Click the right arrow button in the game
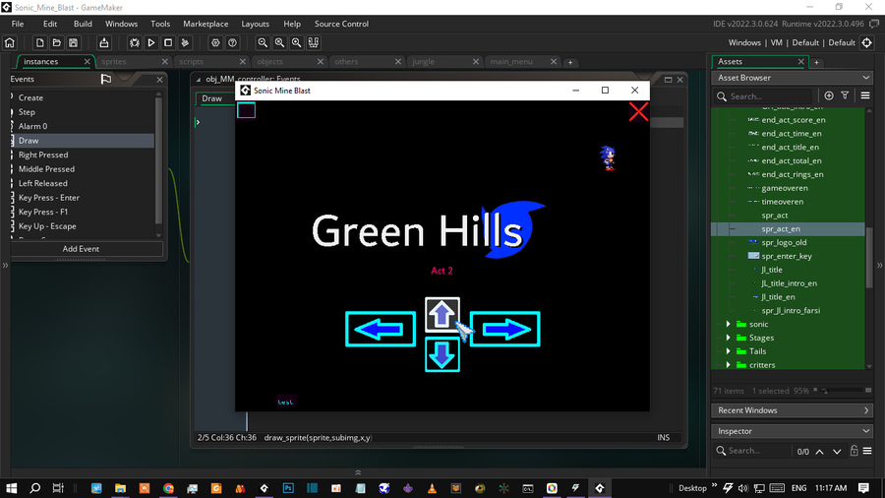Screen dimensions: 885x498 pos(504,329)
